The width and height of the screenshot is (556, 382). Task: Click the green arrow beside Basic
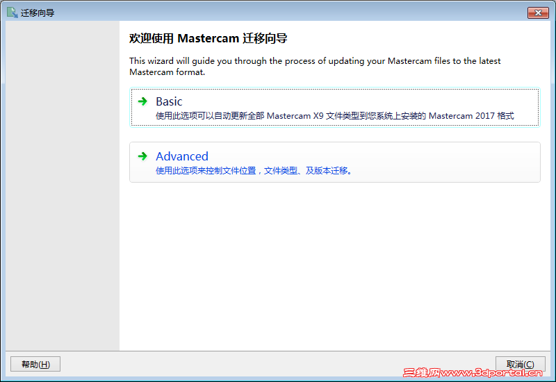[x=142, y=101]
